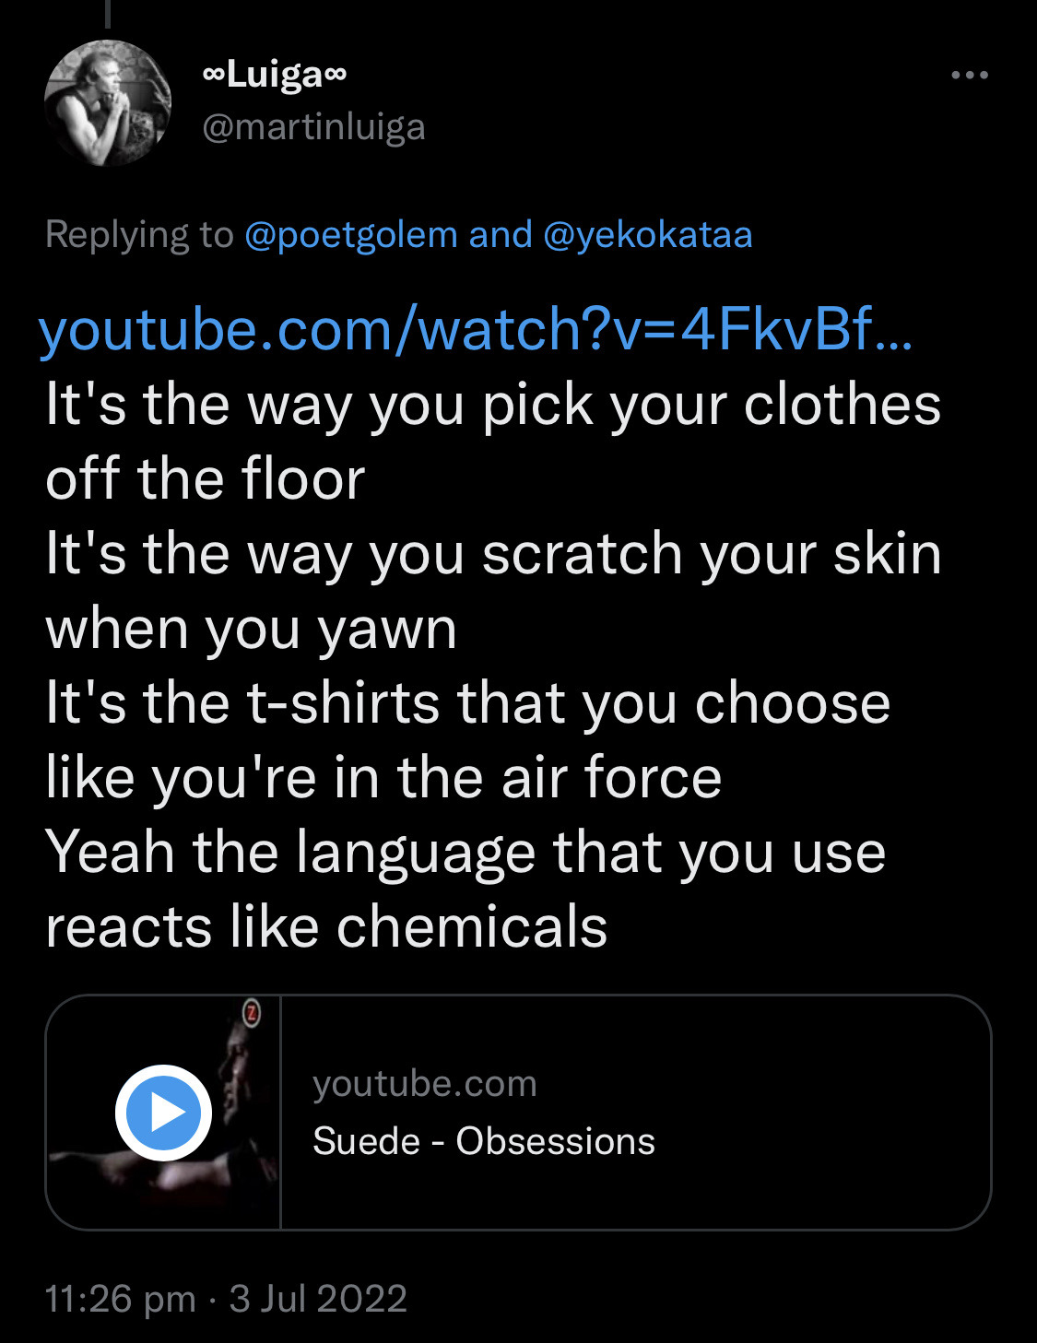Viewport: 1037px width, 1343px height.
Task: Open the Luiga profile avatar picture
Action: pyautogui.click(x=108, y=102)
